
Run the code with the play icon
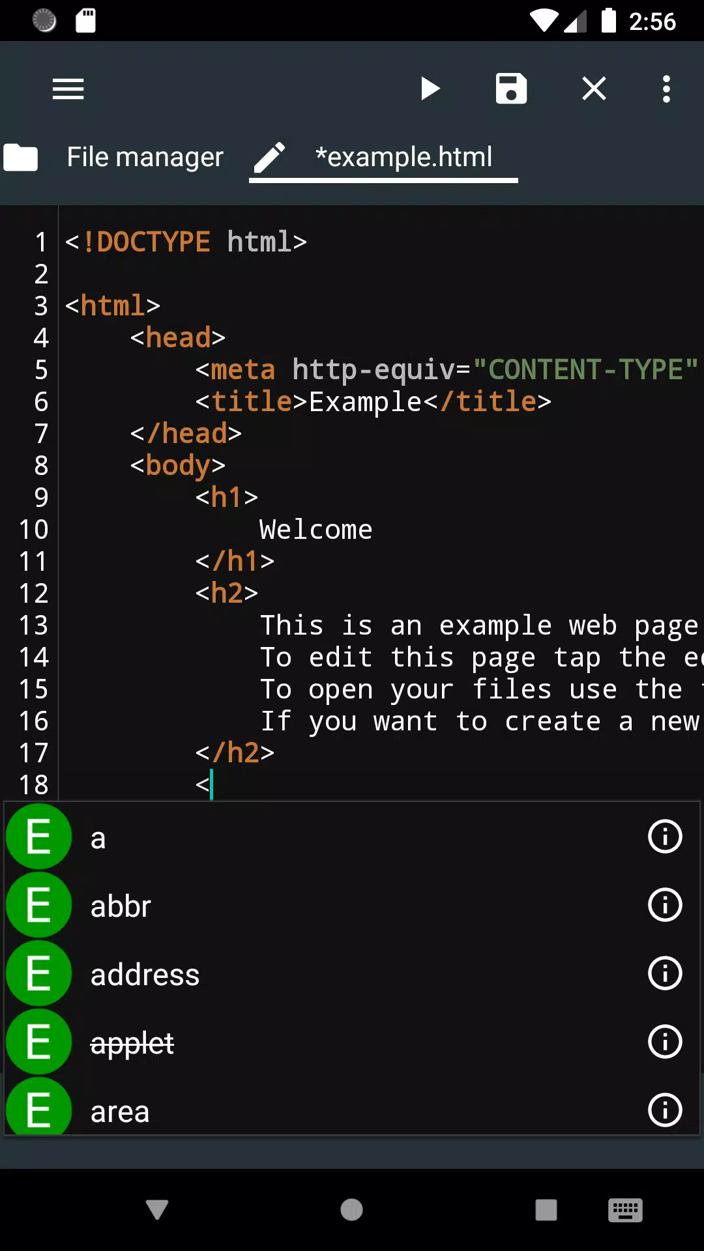point(430,89)
